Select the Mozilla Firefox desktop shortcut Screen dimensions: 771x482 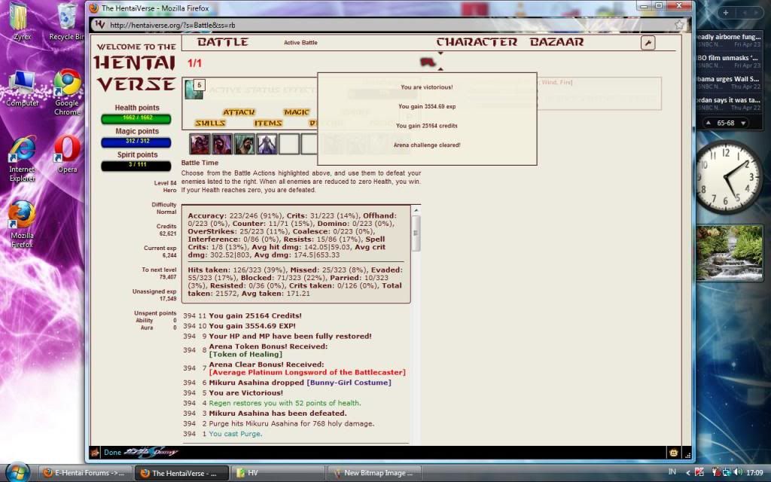pos(22,224)
